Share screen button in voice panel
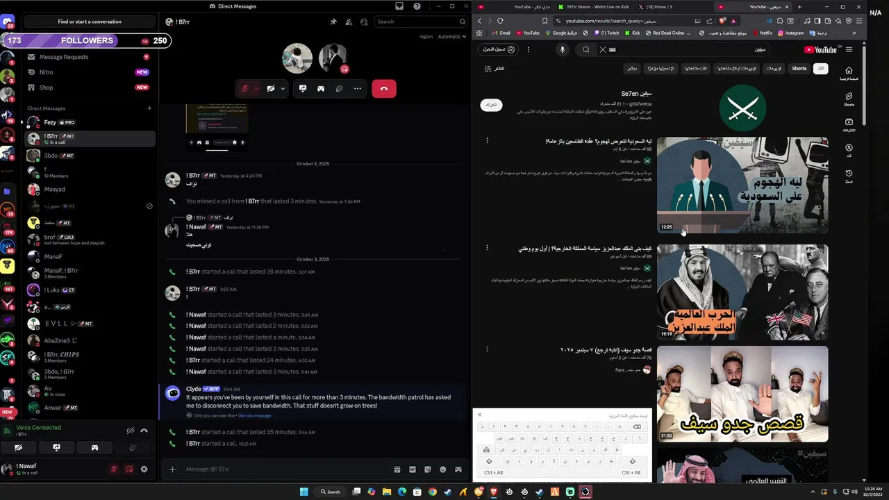The image size is (889, 500). 57,448
